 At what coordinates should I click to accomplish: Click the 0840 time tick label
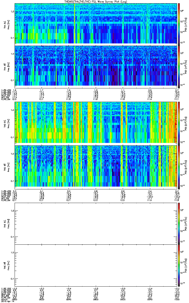(x=69, y=299)
